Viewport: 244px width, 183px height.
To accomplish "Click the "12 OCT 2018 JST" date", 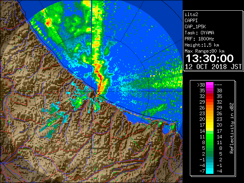I will 213,67.
